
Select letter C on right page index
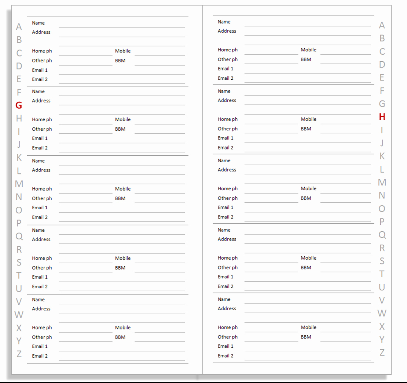click(x=382, y=51)
